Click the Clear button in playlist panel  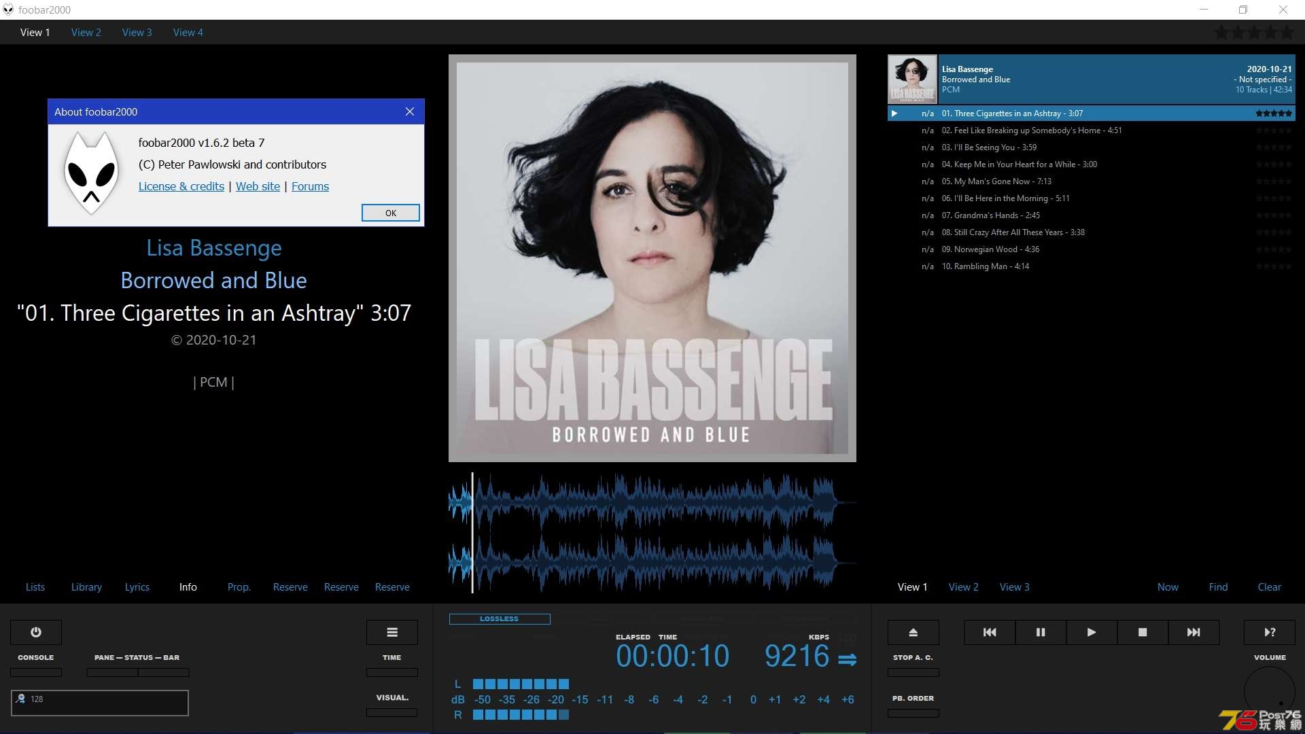pyautogui.click(x=1270, y=587)
